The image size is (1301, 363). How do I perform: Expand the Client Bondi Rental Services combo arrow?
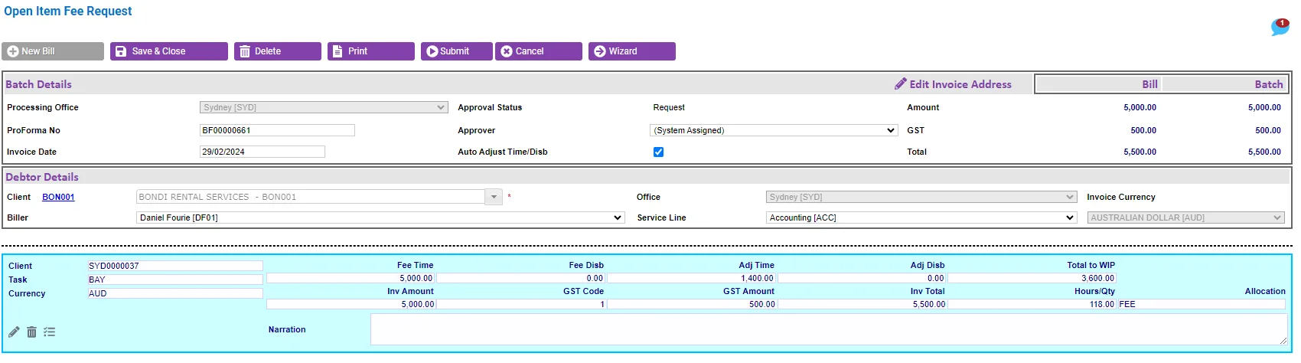pyautogui.click(x=494, y=197)
